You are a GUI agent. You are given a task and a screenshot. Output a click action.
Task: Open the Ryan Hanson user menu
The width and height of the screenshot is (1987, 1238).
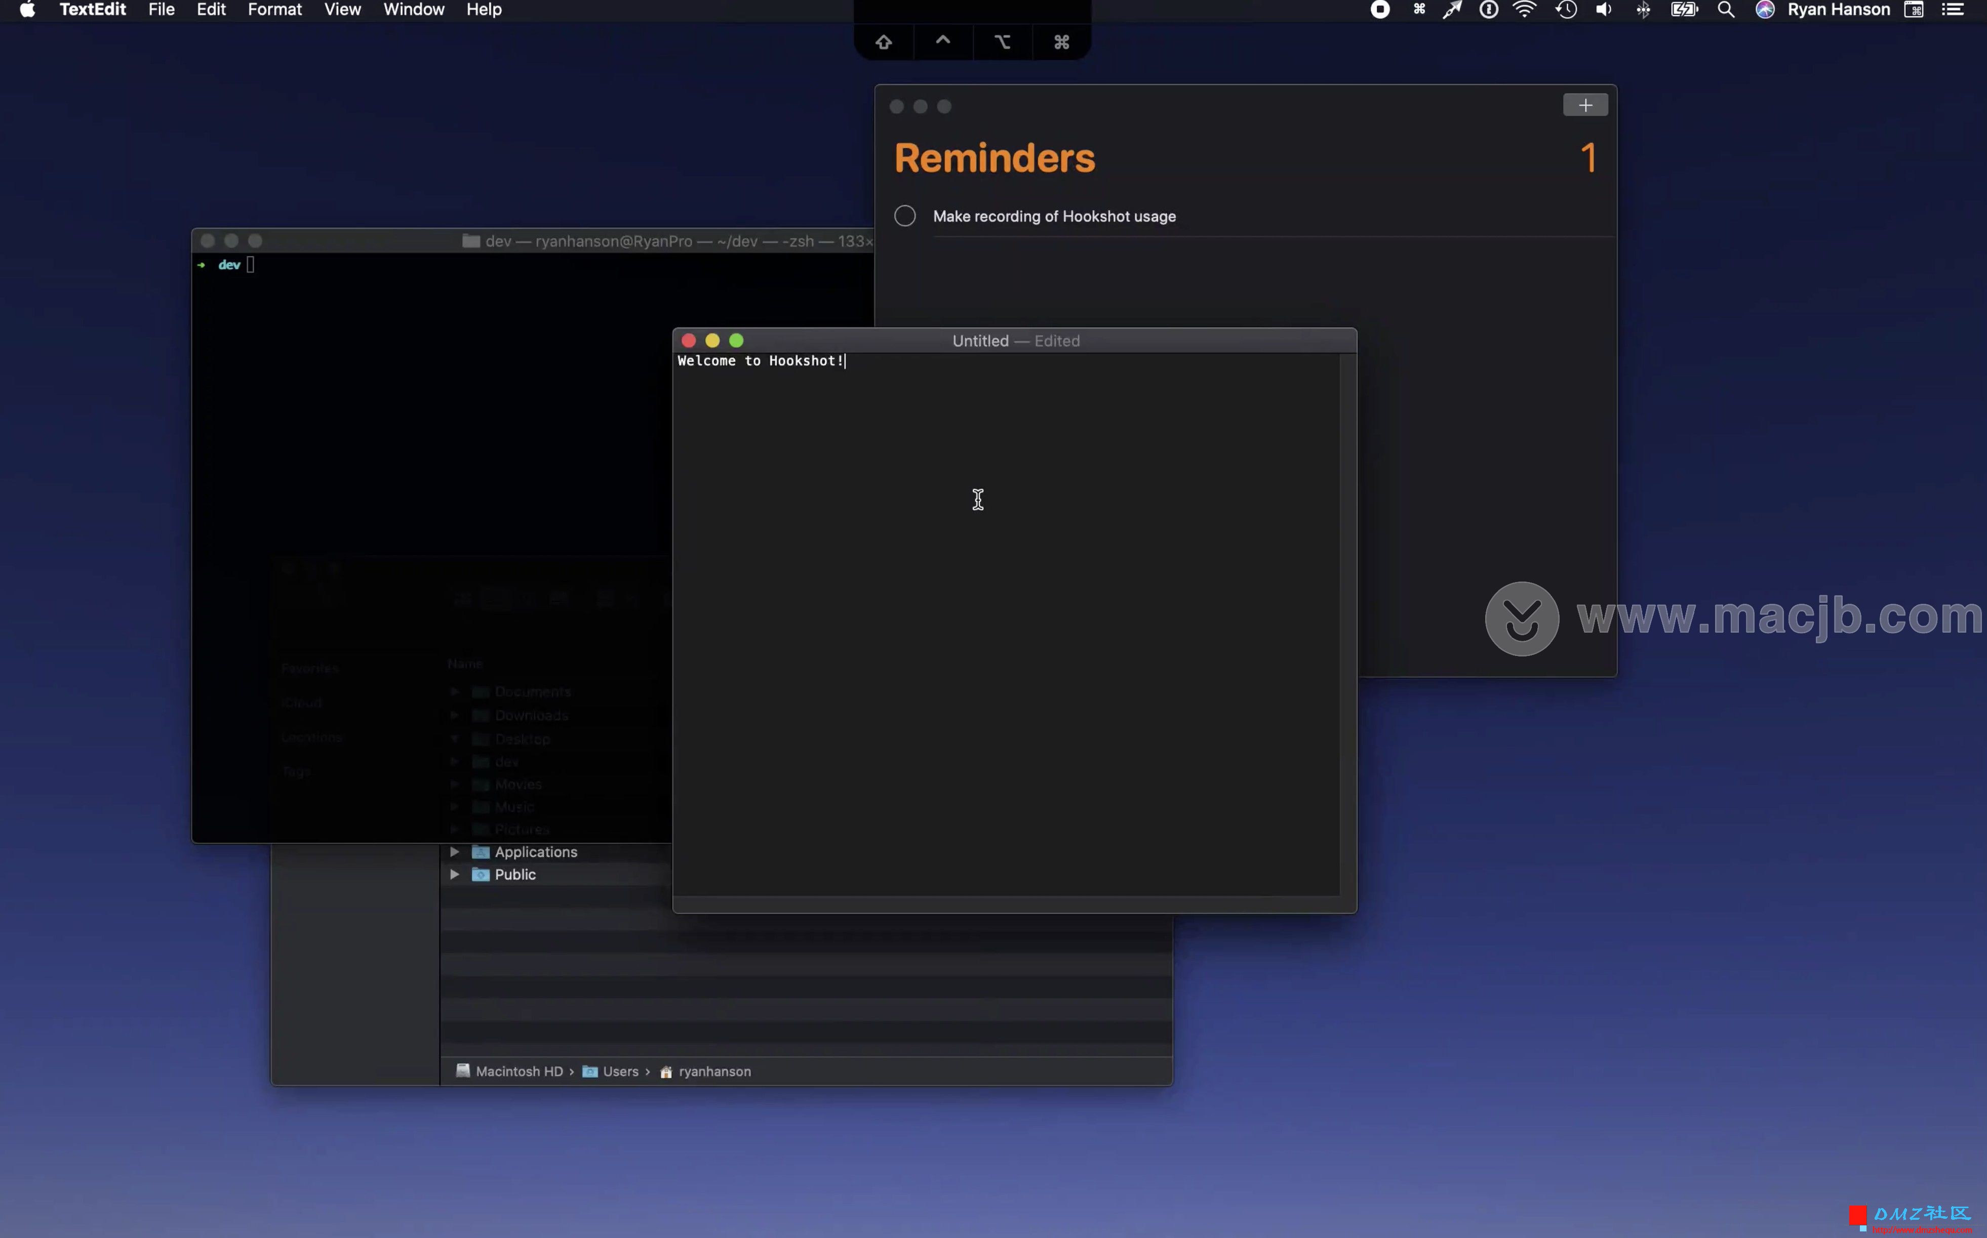[1839, 10]
